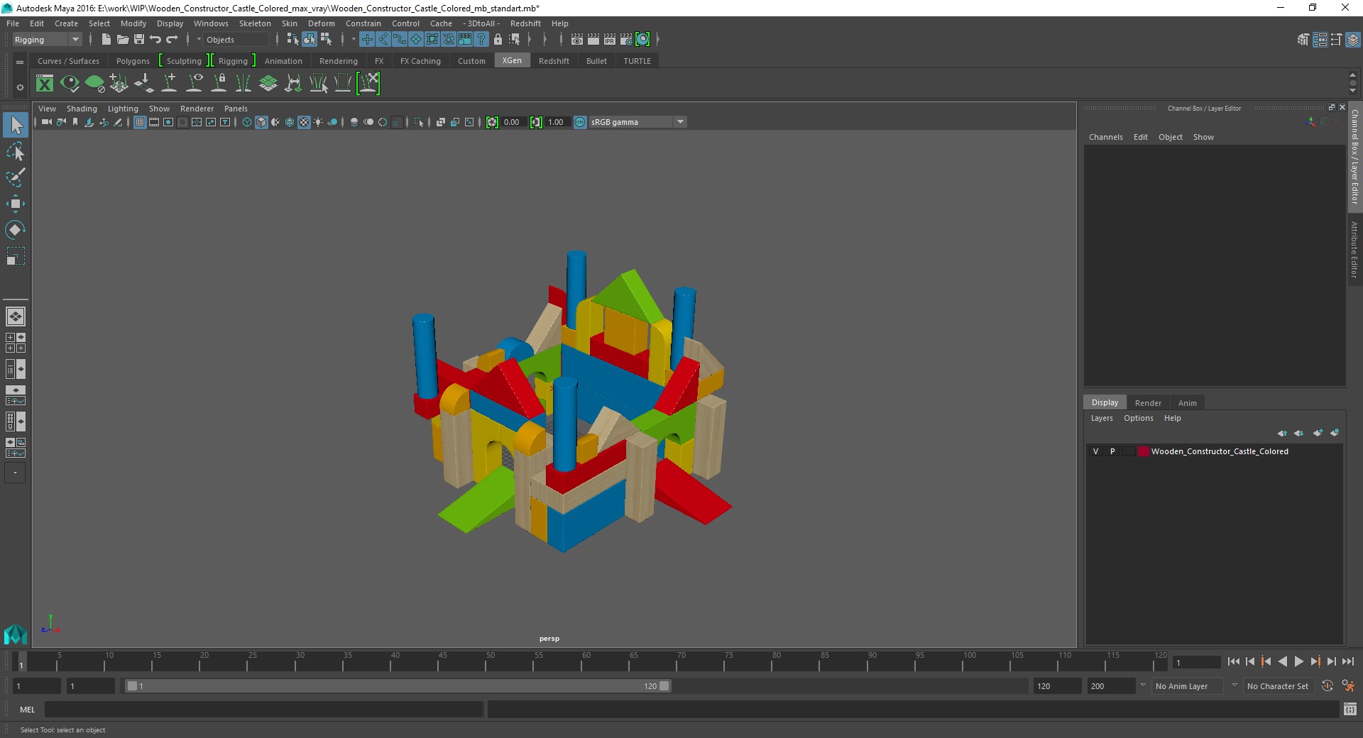Toggle smooth shade all in viewport

click(261, 122)
